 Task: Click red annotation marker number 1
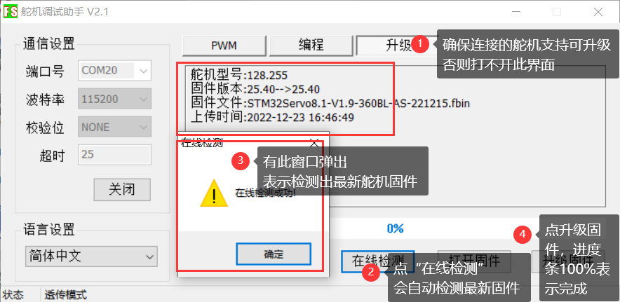pyautogui.click(x=420, y=44)
